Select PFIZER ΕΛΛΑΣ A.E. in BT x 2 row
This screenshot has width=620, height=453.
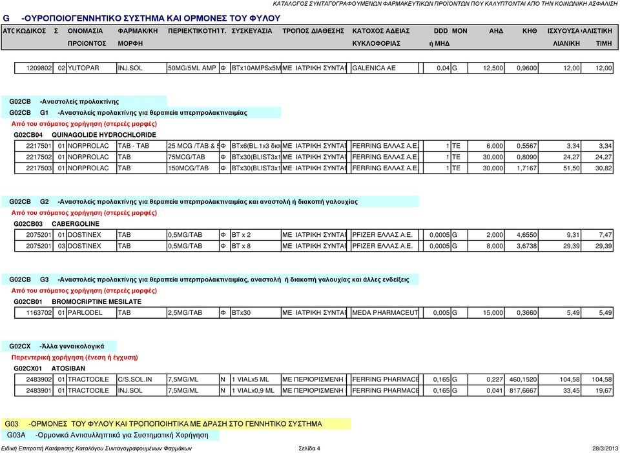click(384, 235)
